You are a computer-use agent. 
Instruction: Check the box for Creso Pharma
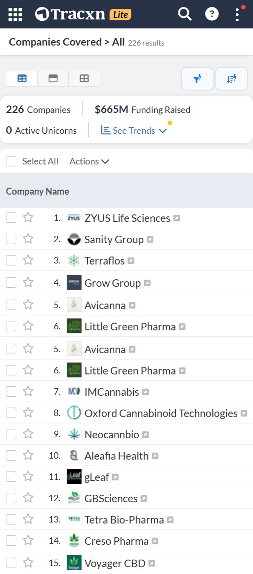click(x=11, y=541)
